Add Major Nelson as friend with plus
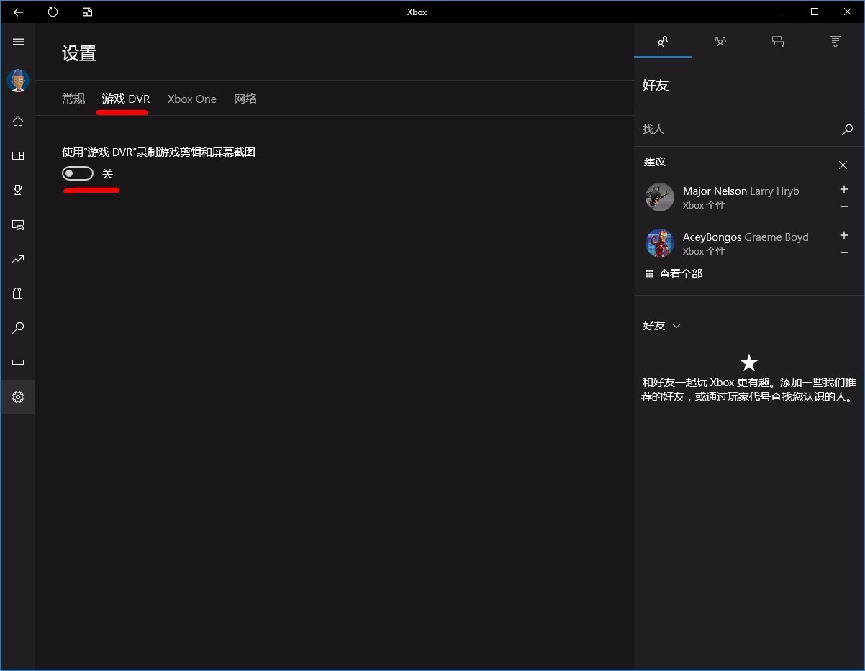 844,189
